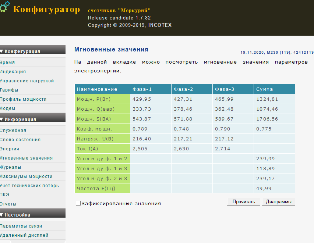This screenshot has height=243, width=314.
Task: Select the Частота F(Гц) row label
Action: tap(102, 188)
